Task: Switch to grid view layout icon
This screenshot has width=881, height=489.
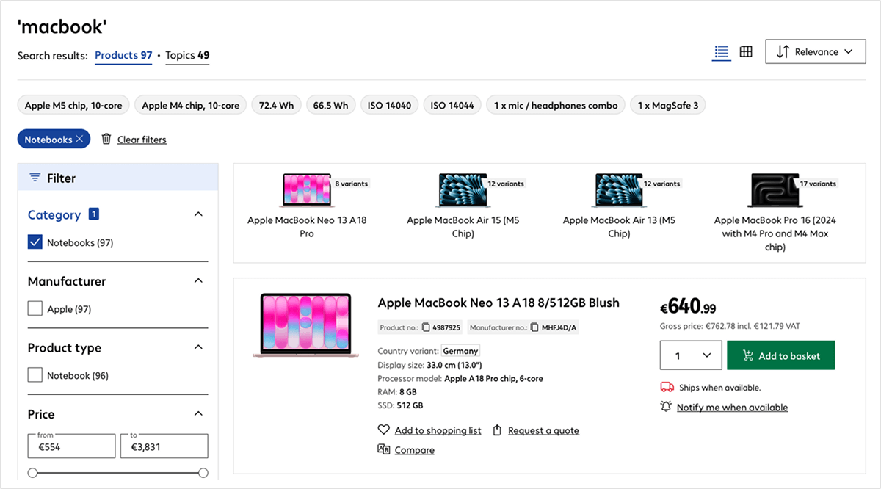Action: click(746, 52)
